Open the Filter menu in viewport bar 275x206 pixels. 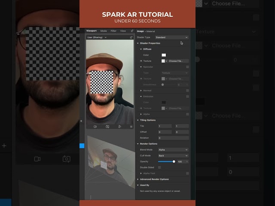113,31
